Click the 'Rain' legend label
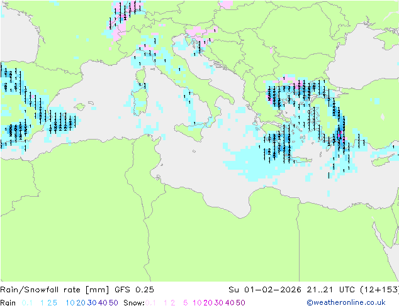399x308 pixels. point(8,303)
